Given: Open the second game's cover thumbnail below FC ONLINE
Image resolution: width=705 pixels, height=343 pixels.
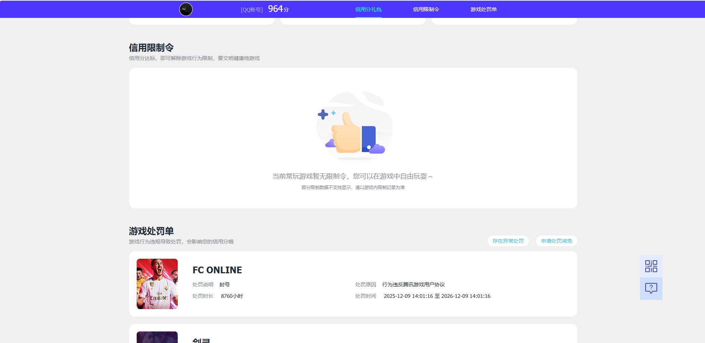Looking at the screenshot, I should coord(157,337).
